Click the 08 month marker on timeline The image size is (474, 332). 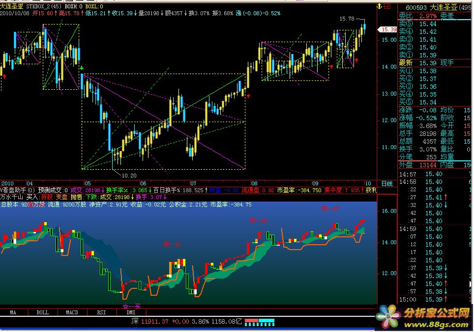pyautogui.click(x=254, y=183)
